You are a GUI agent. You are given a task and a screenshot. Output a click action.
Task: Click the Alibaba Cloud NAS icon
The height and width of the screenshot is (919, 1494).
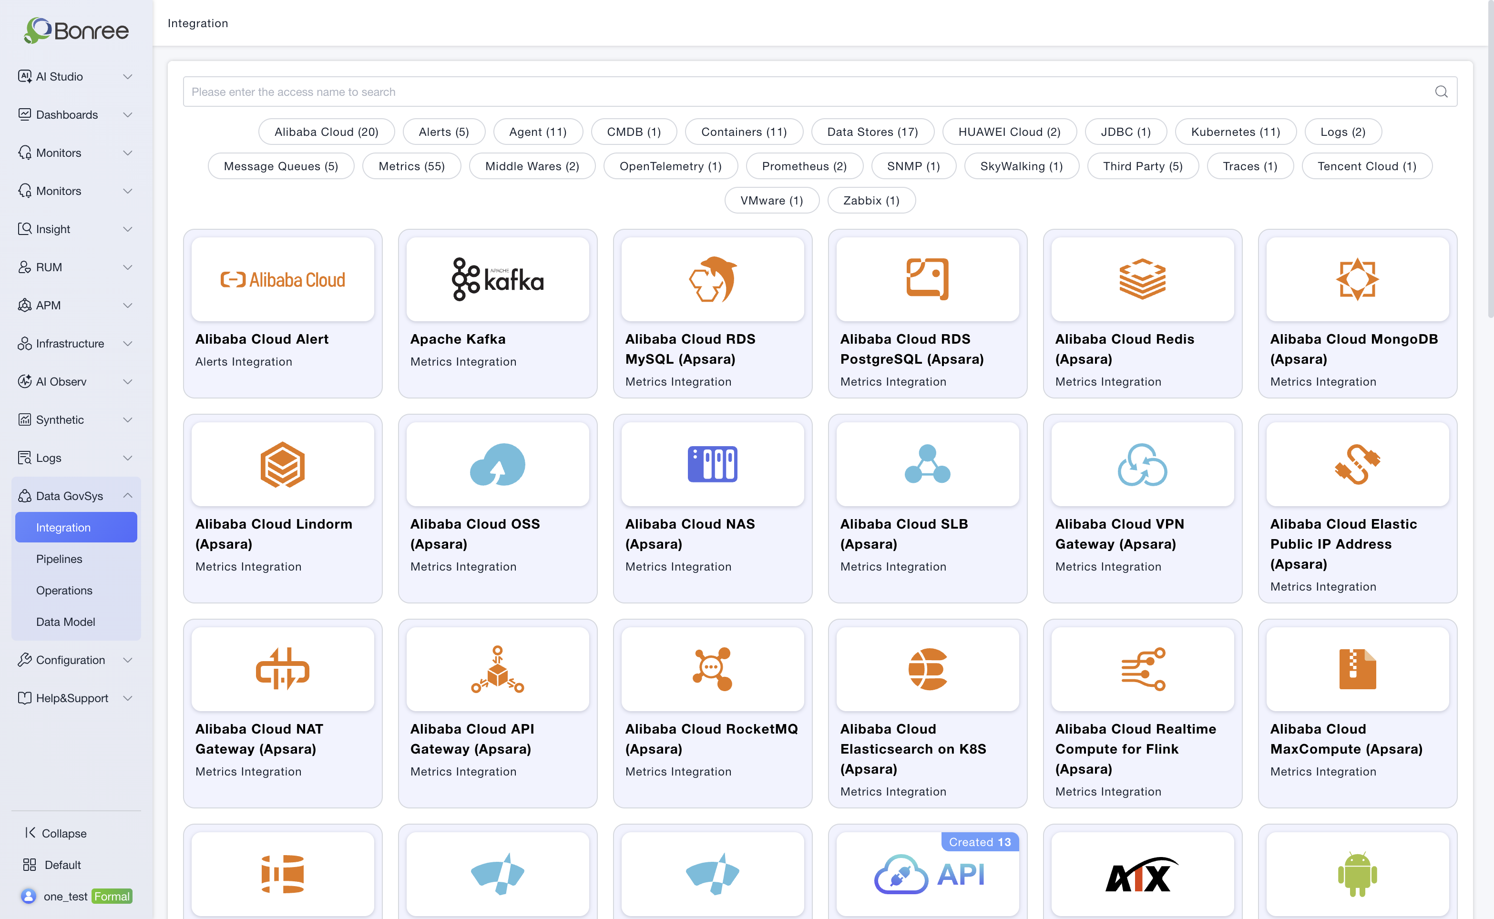click(x=712, y=464)
